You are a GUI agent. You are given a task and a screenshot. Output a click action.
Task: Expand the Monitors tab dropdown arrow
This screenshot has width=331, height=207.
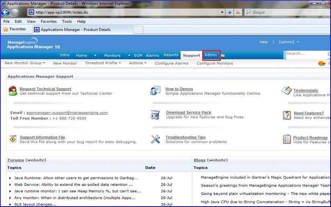(x=129, y=55)
